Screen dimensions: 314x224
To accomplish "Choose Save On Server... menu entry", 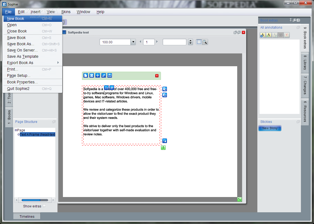I will coord(33,50).
